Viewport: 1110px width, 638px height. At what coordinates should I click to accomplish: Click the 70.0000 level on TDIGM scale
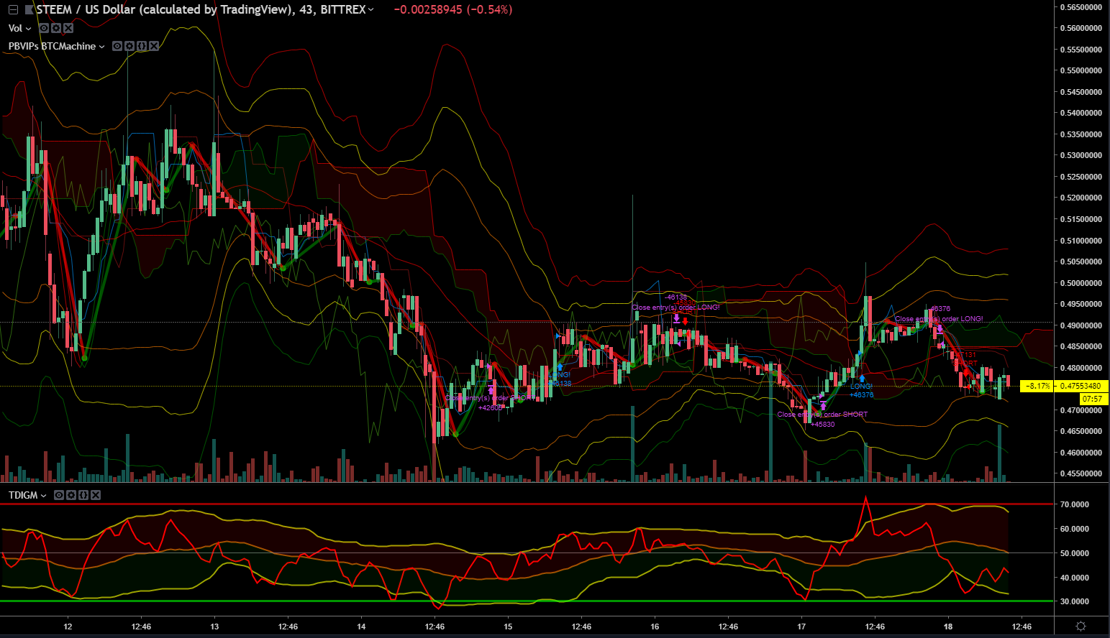point(1074,504)
